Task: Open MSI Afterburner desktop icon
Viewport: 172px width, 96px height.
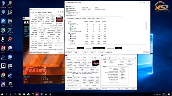Action: tap(3, 31)
